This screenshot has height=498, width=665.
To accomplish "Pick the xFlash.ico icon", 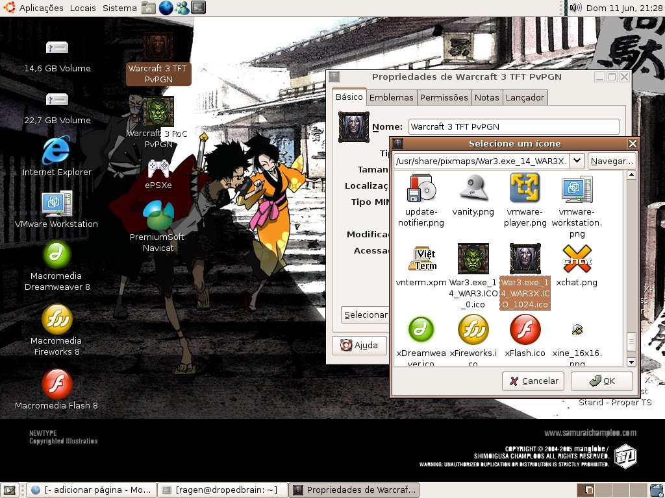I will [525, 329].
